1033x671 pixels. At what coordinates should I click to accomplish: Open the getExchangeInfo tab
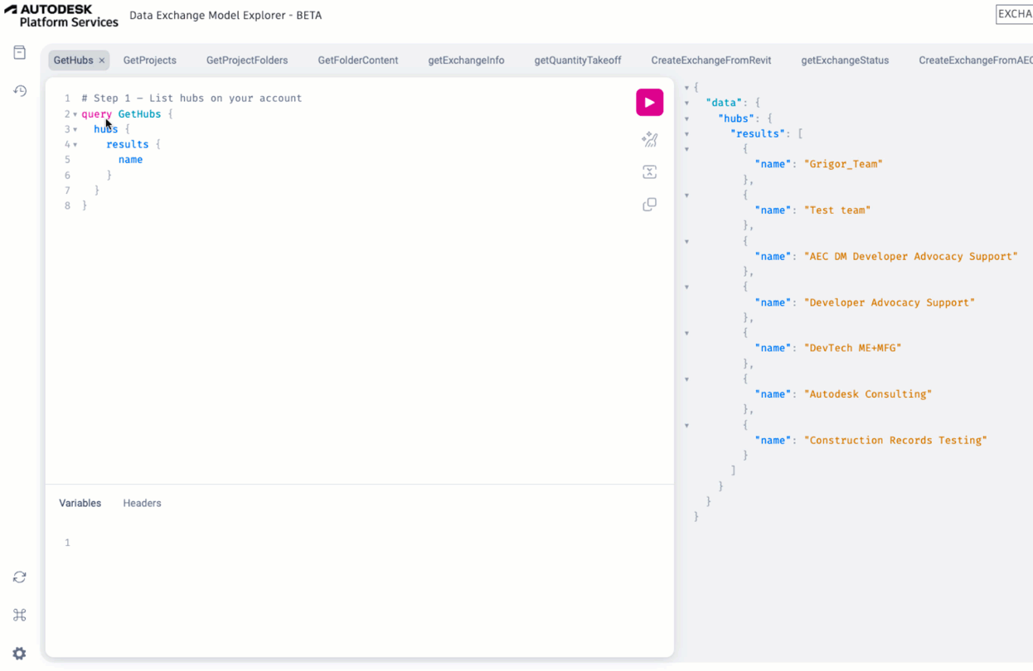click(466, 60)
